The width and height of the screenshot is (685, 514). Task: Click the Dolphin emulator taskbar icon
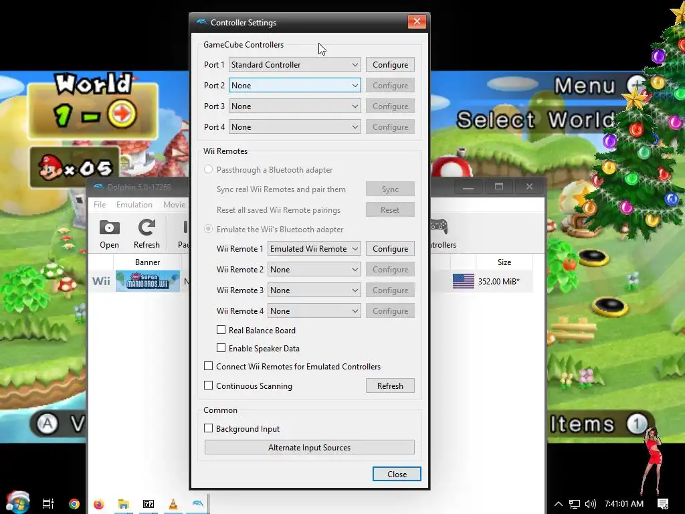(197, 503)
